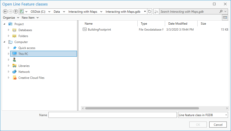Click the search magnifier icon

[221, 12]
